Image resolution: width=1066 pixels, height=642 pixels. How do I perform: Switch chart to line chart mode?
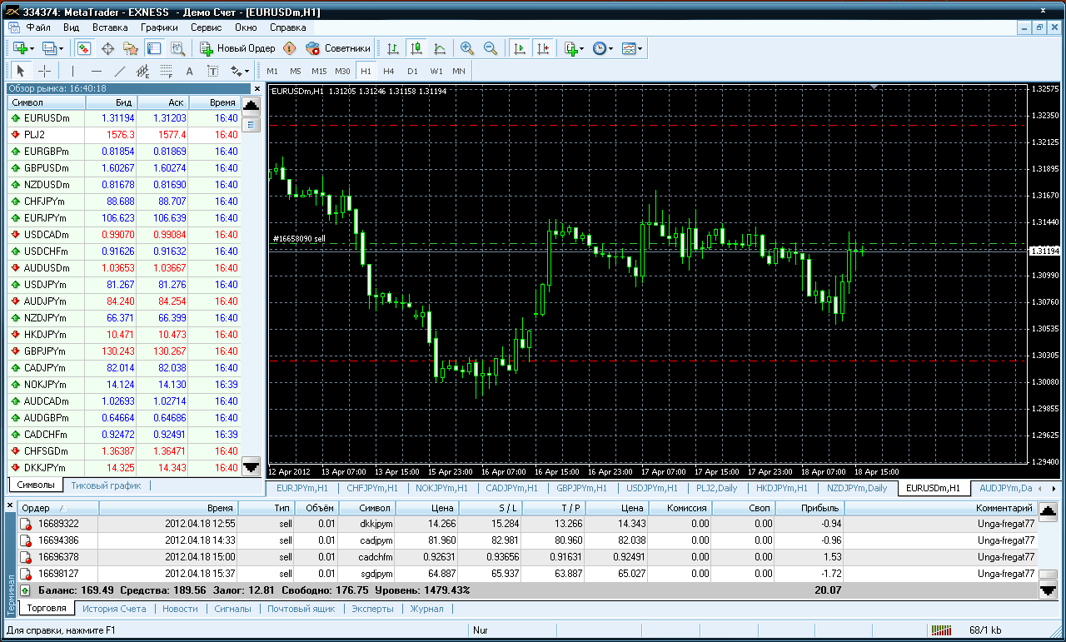coord(440,48)
